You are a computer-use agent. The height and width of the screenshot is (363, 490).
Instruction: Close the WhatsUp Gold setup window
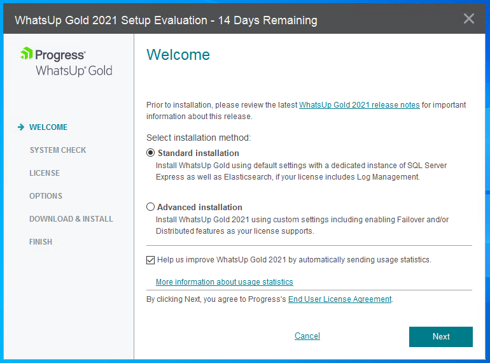click(469, 18)
